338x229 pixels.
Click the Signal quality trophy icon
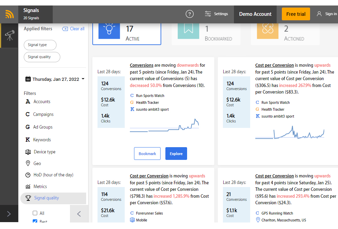coord(28,198)
